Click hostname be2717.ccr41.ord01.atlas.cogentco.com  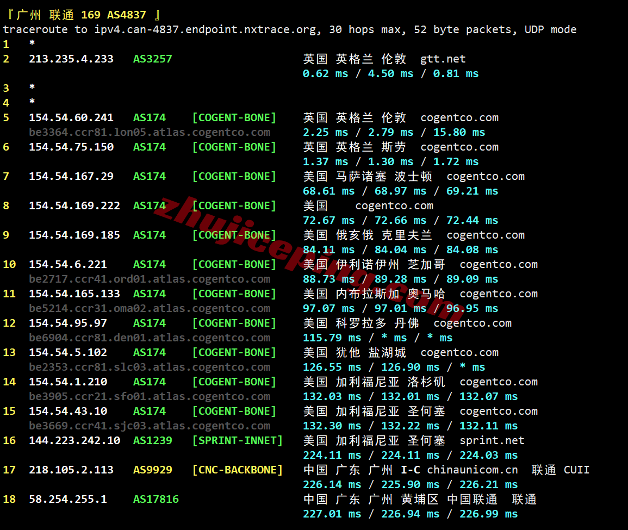[150, 279]
